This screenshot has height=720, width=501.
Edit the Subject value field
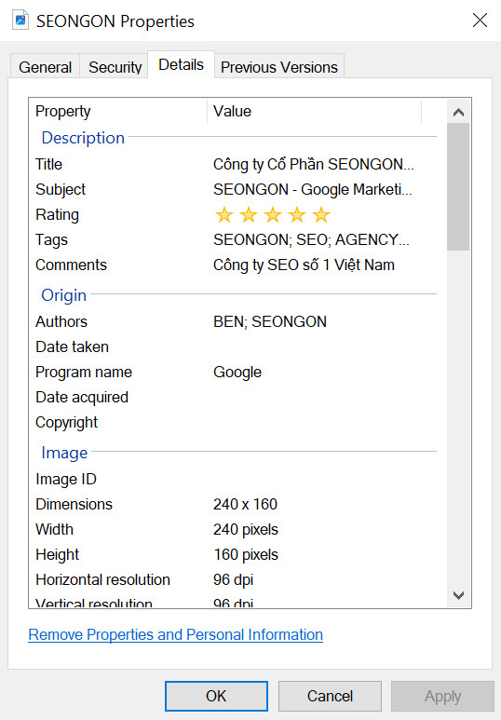313,189
